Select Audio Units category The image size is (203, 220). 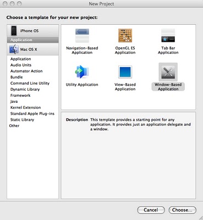point(33,65)
